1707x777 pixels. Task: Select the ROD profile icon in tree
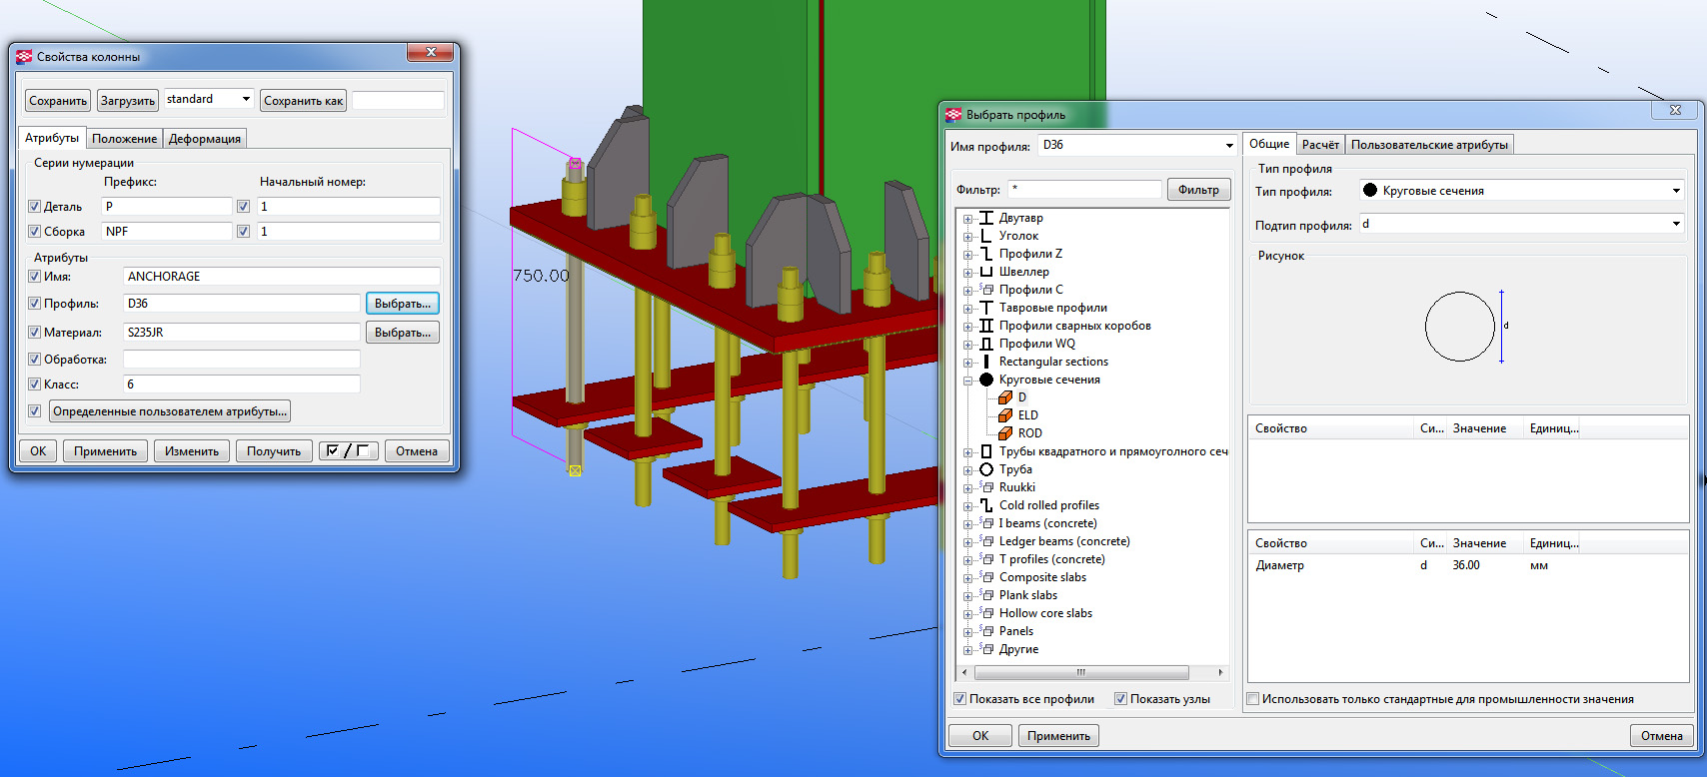[1005, 433]
